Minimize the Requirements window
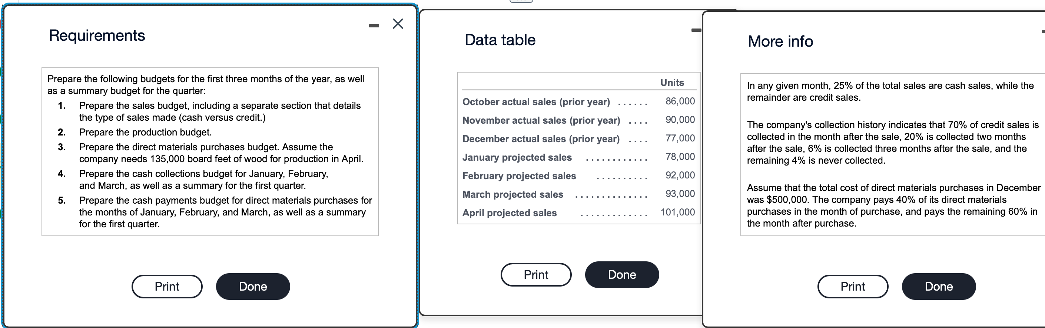The width and height of the screenshot is (1045, 328). pyautogui.click(x=374, y=25)
